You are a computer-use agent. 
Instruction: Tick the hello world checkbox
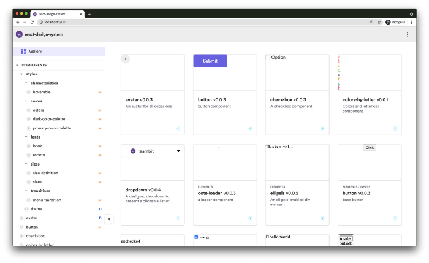267,237
